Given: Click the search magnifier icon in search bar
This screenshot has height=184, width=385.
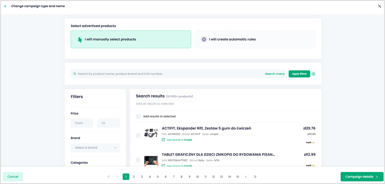Looking at the screenshot, I should coord(75,74).
